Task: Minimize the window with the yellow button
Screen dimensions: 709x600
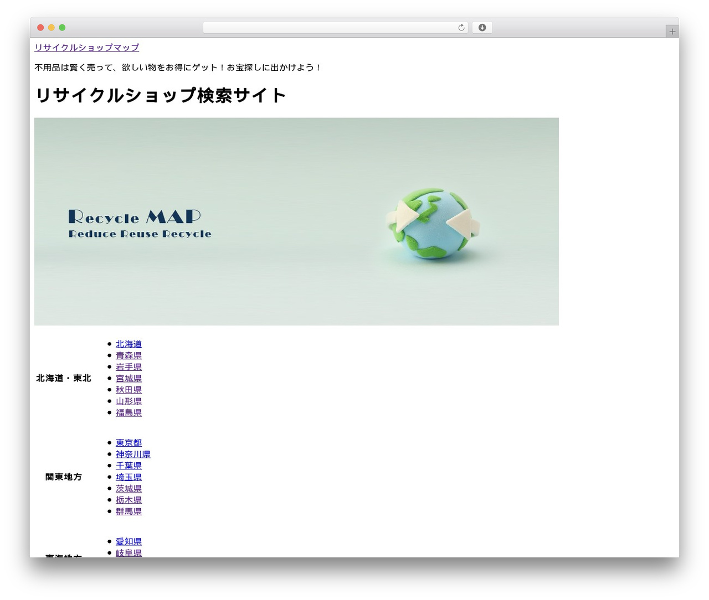Action: point(52,28)
